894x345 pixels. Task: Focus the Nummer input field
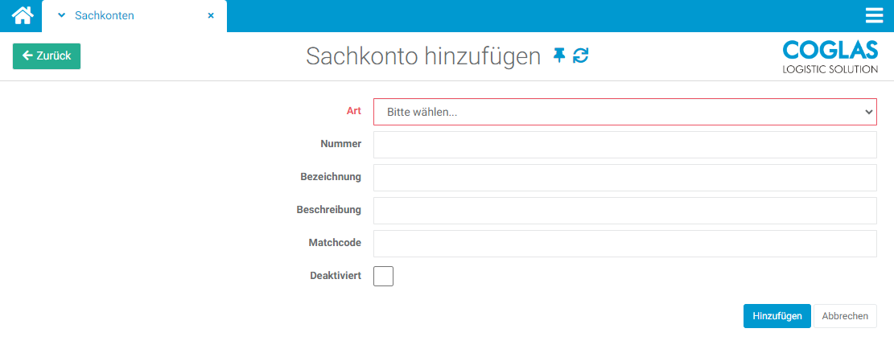[x=624, y=145]
